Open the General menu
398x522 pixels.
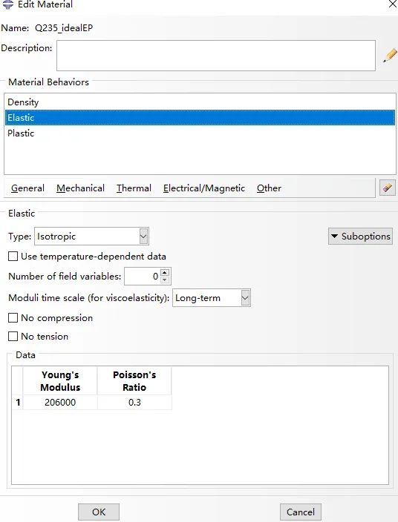[27, 188]
